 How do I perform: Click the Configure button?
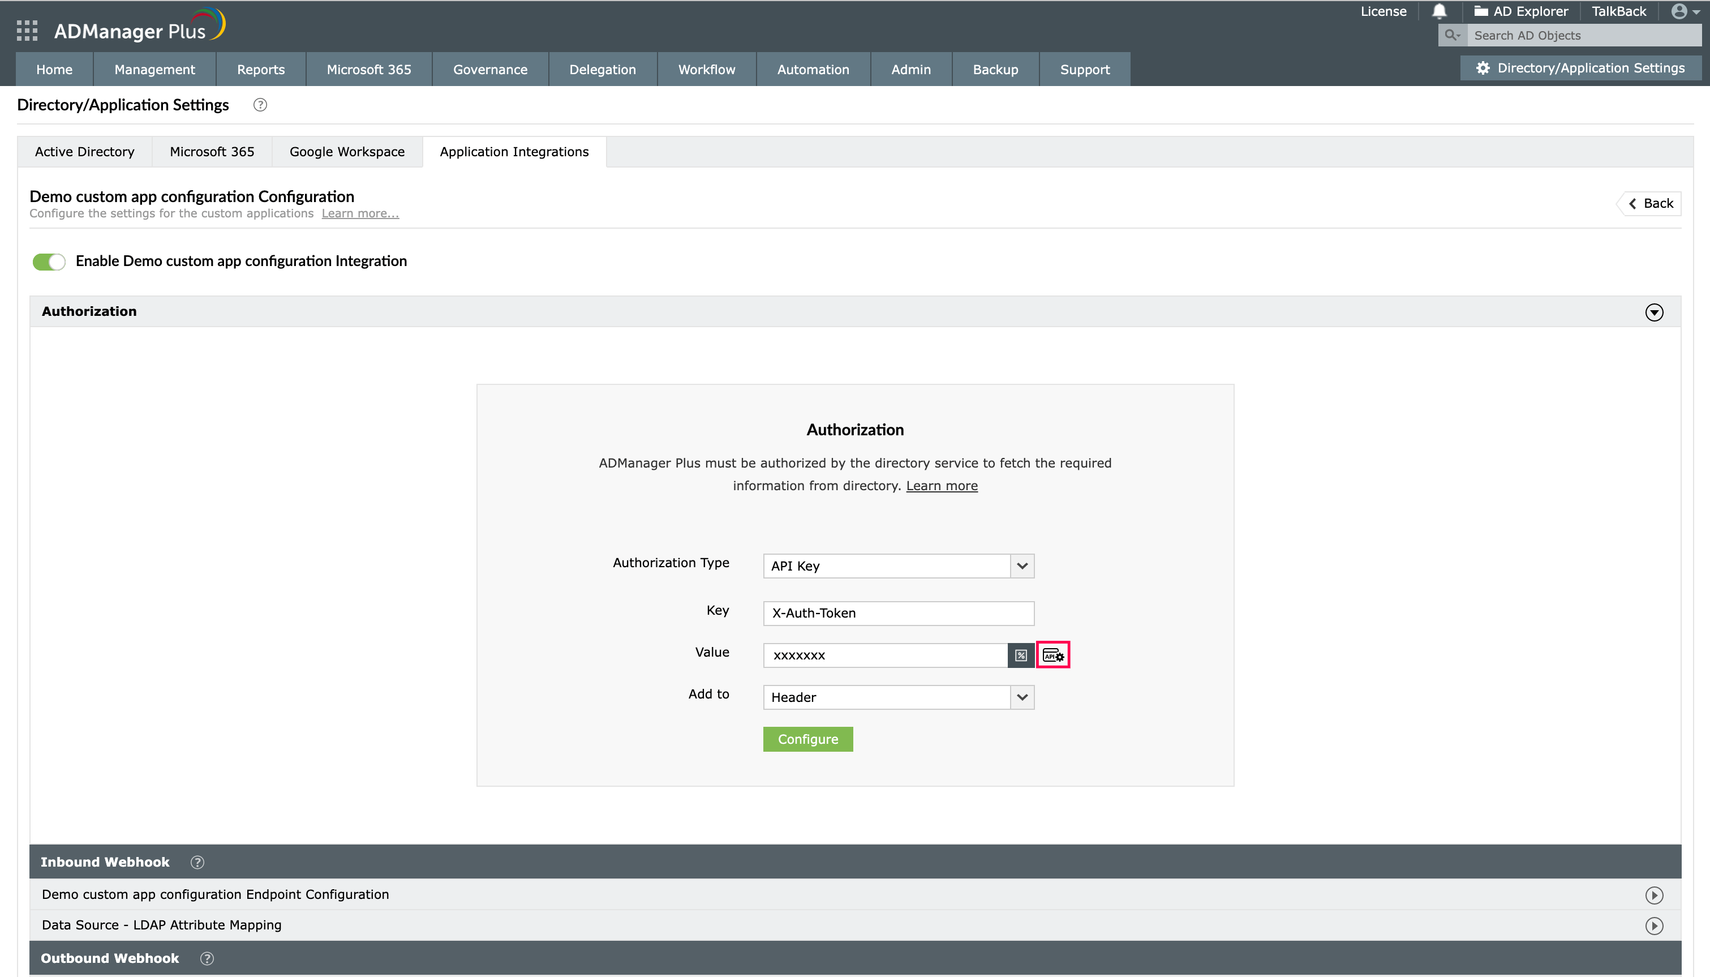click(x=807, y=739)
